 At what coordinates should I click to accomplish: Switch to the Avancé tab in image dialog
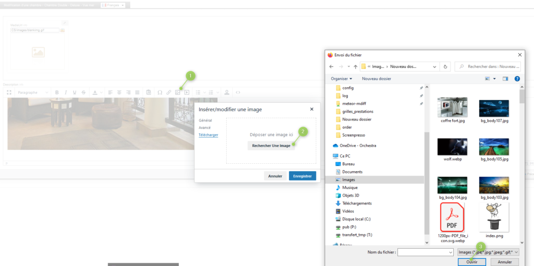[x=204, y=127]
